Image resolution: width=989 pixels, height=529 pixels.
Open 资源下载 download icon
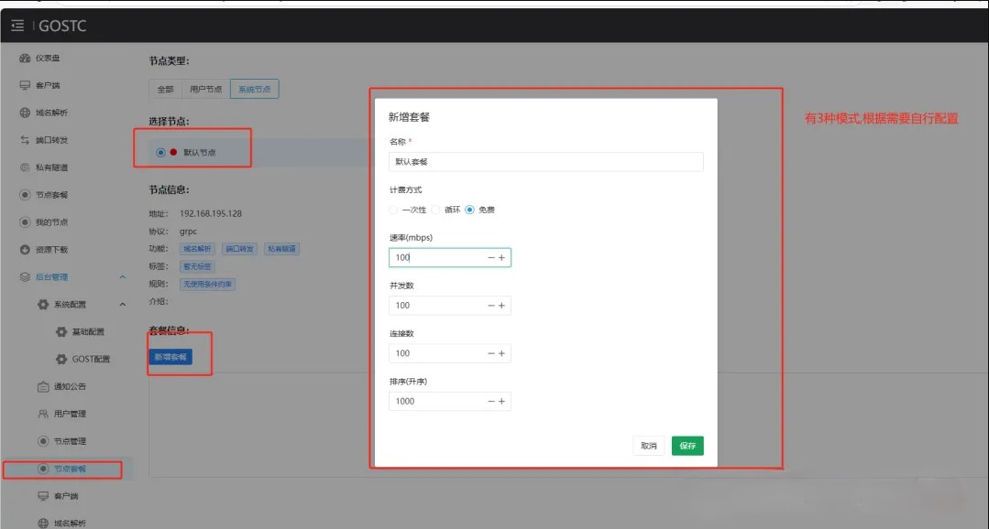[26, 250]
